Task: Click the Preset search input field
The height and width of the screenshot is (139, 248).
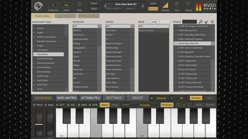Action: coord(189,22)
